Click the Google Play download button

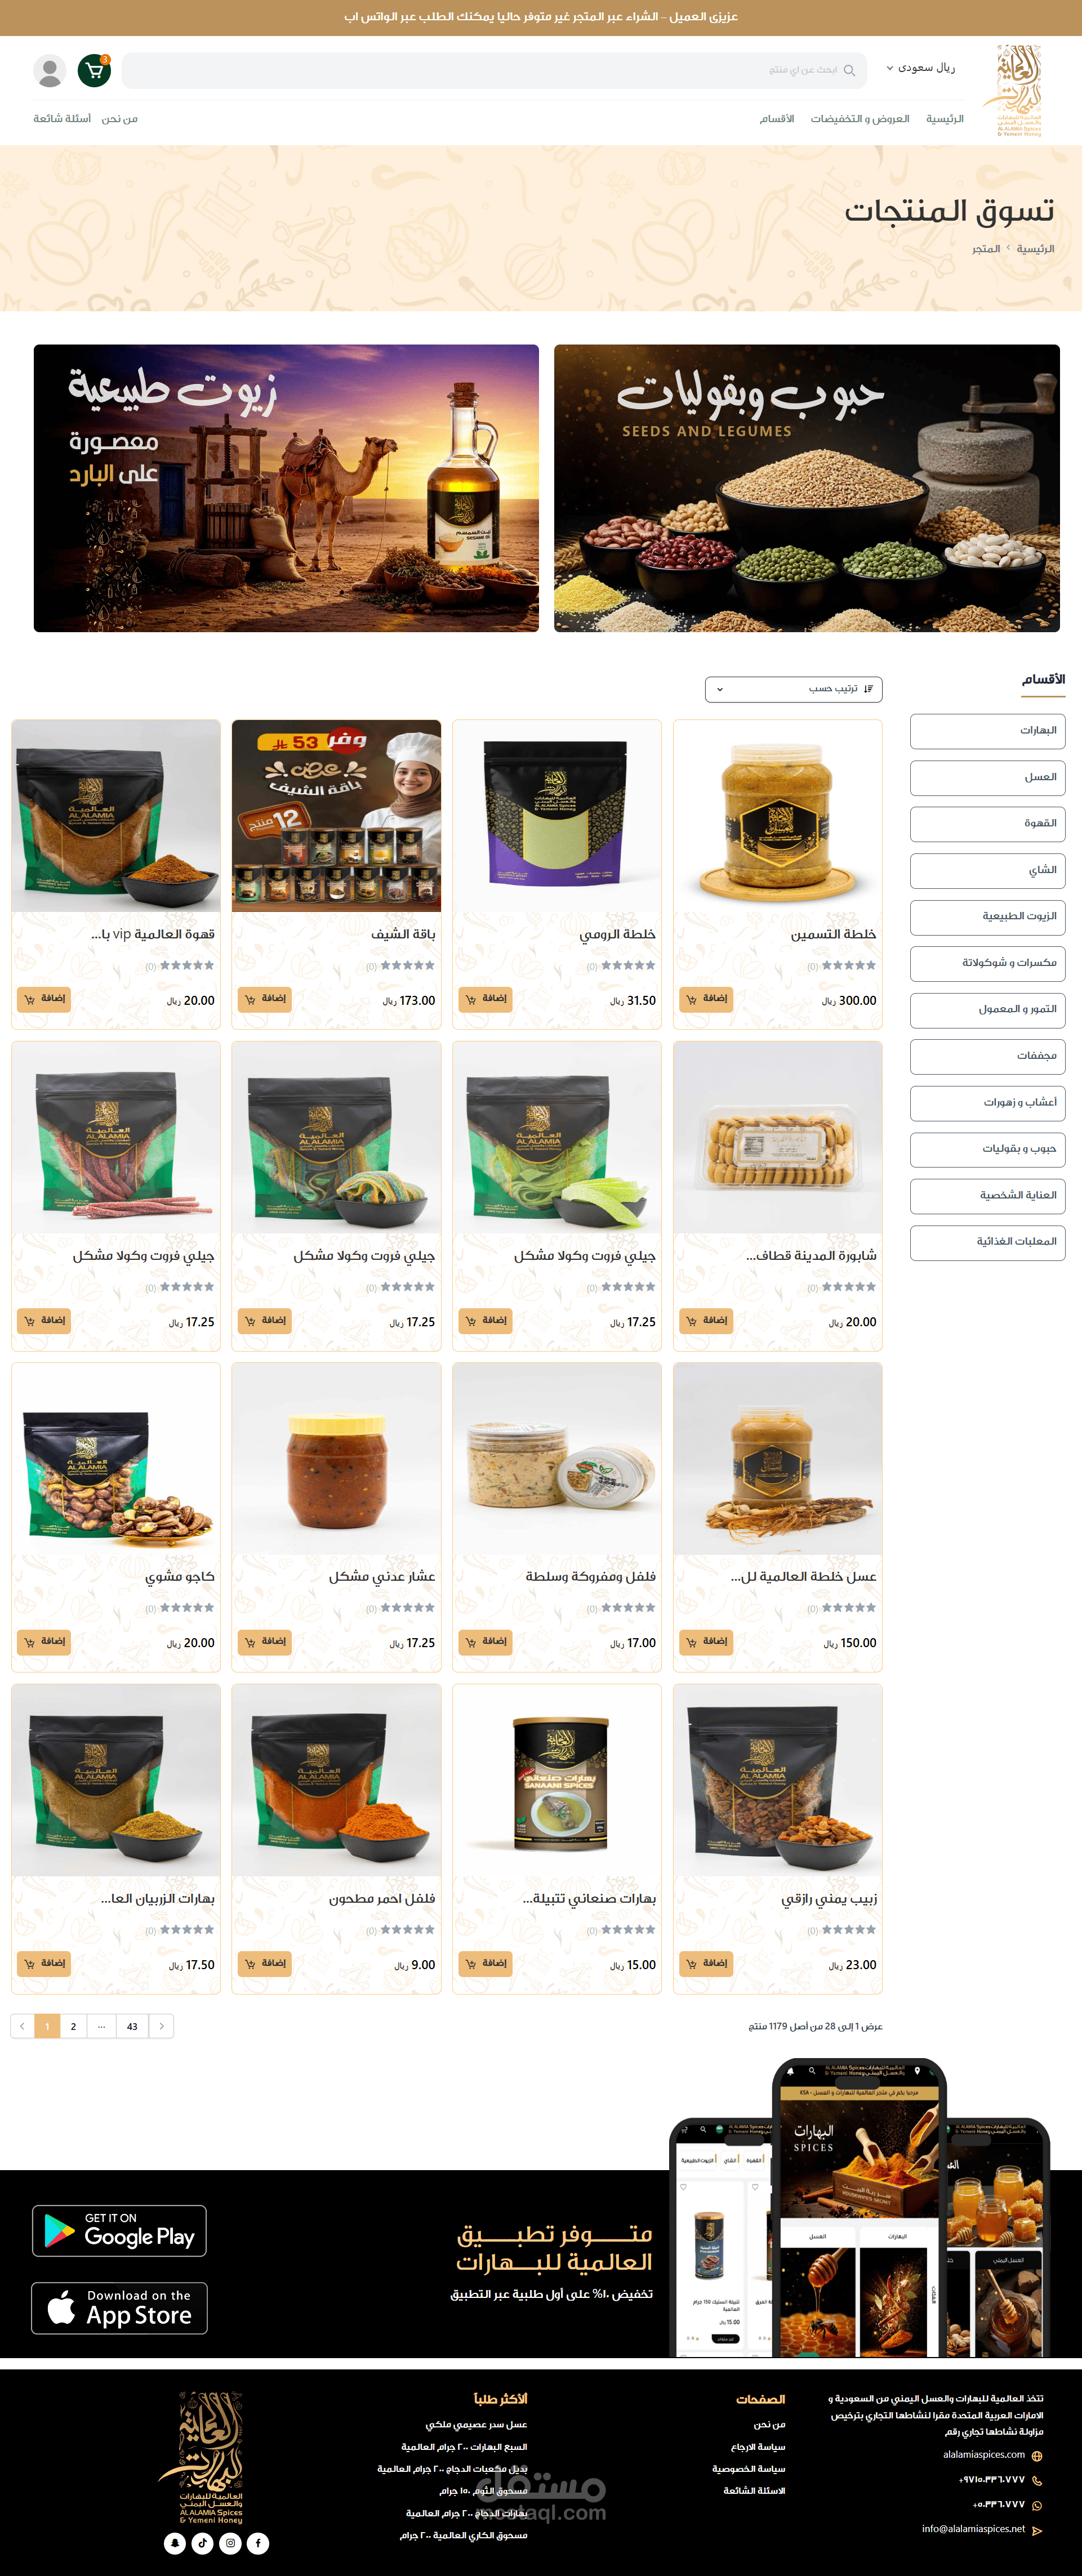(119, 2231)
